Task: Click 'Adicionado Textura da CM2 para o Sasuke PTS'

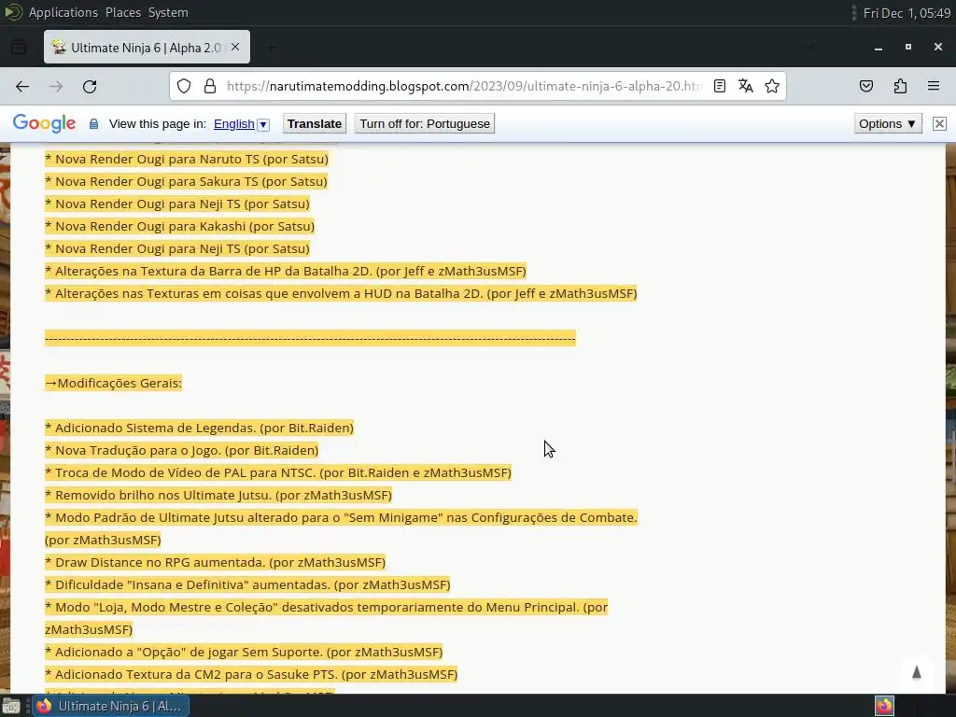Action: pyautogui.click(x=251, y=674)
